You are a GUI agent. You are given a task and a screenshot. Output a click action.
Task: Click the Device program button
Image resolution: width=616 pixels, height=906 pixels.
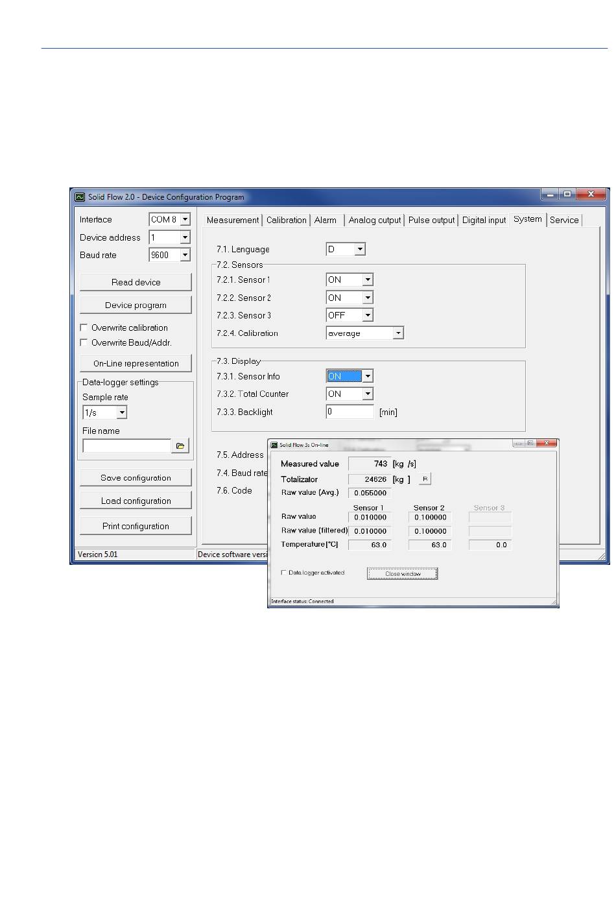click(136, 305)
